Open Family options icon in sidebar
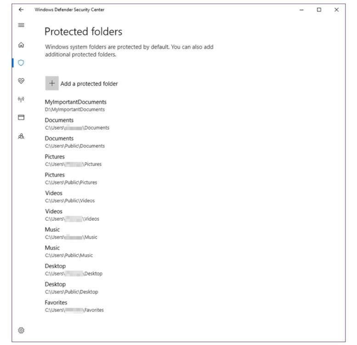 (x=21, y=136)
